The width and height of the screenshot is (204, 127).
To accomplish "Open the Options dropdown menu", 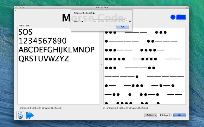I will tap(150, 115).
